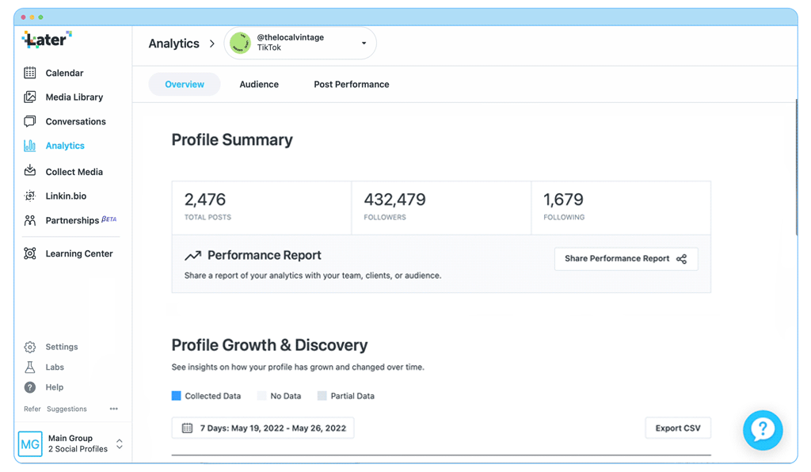The height and width of the screenshot is (472, 811).
Task: Click the 432,479 Followers stat
Action: 441,207
